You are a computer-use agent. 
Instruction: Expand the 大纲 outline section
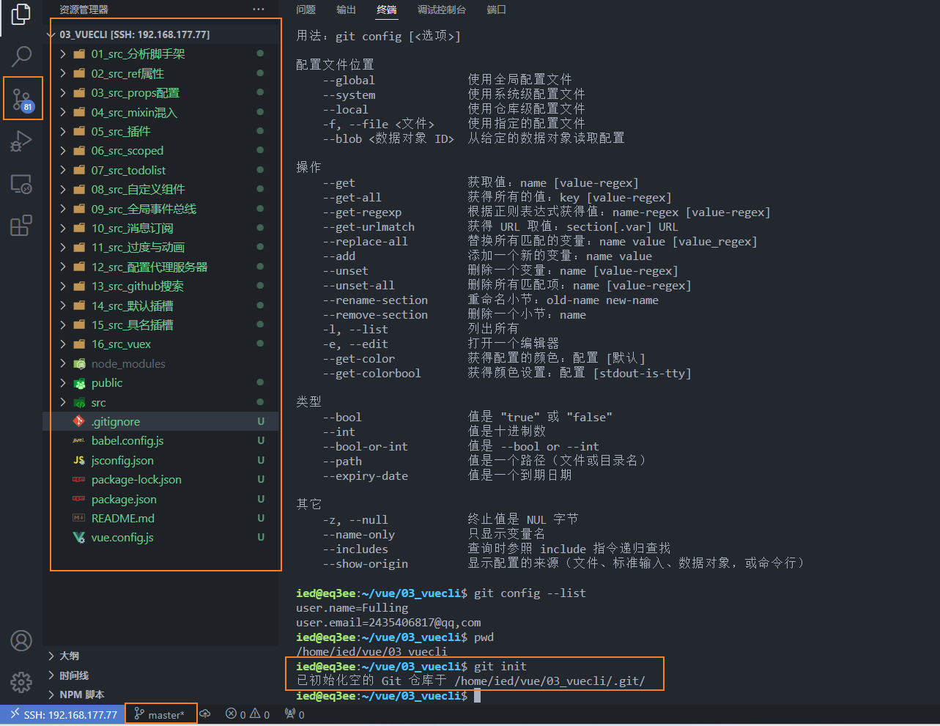click(160, 656)
